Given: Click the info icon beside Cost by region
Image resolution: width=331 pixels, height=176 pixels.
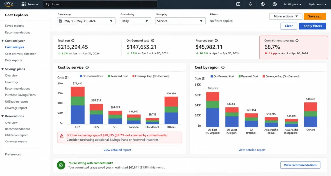Looking at the screenshot, I should coord(223,67).
